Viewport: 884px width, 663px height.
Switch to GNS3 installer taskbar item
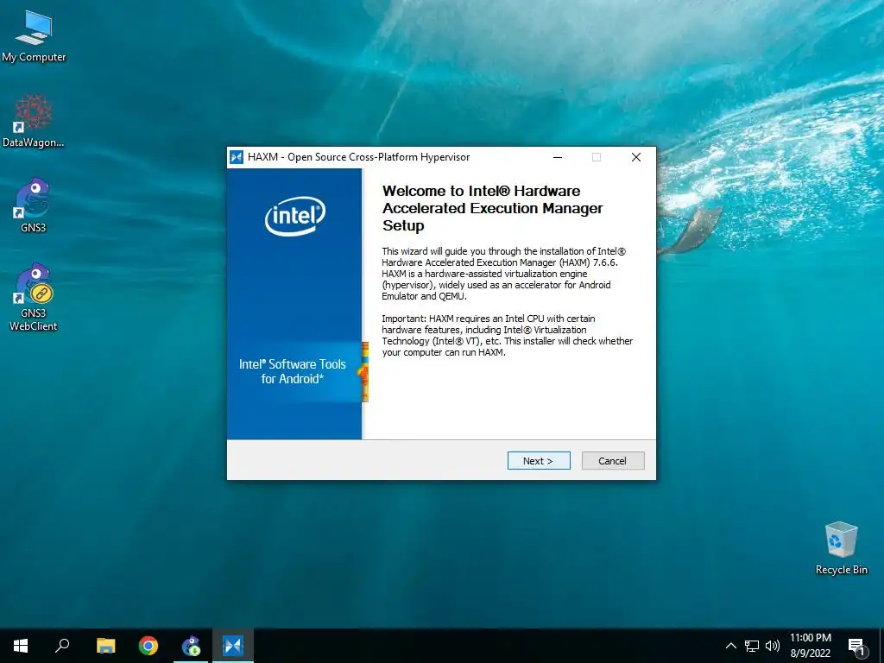point(191,646)
